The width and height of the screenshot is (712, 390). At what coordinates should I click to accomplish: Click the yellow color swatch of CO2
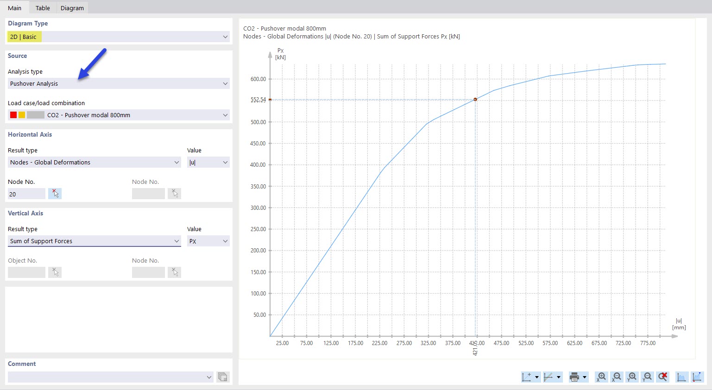22,115
